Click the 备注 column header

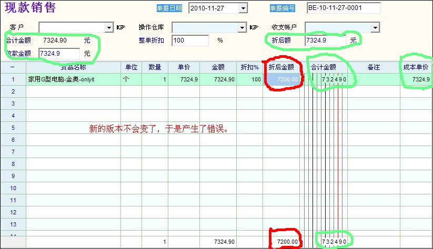click(x=374, y=67)
